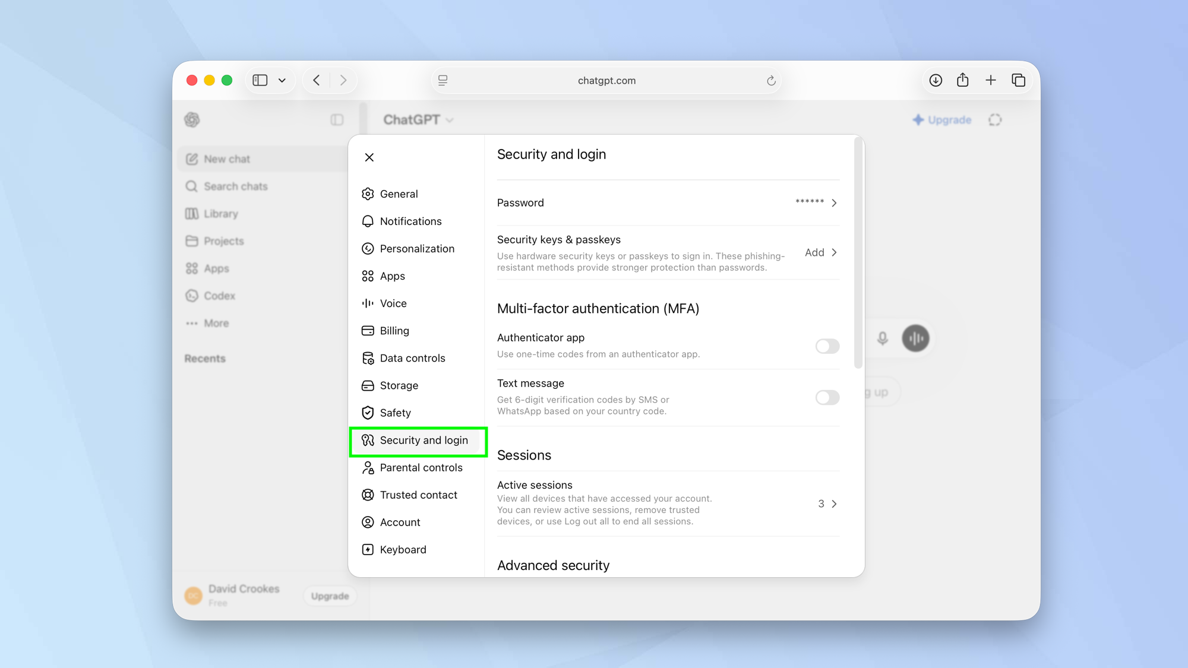Screen dimensions: 1188x668
Task: Enable Authenticator app toggle
Action: [x=827, y=346]
